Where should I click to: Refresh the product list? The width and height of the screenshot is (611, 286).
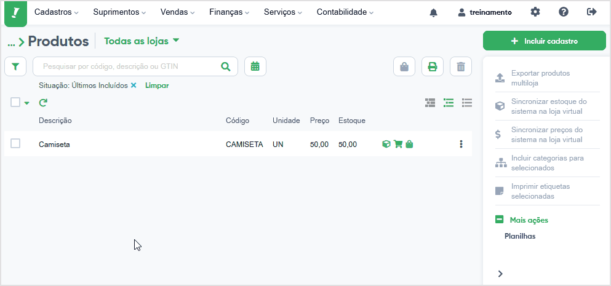coord(43,103)
